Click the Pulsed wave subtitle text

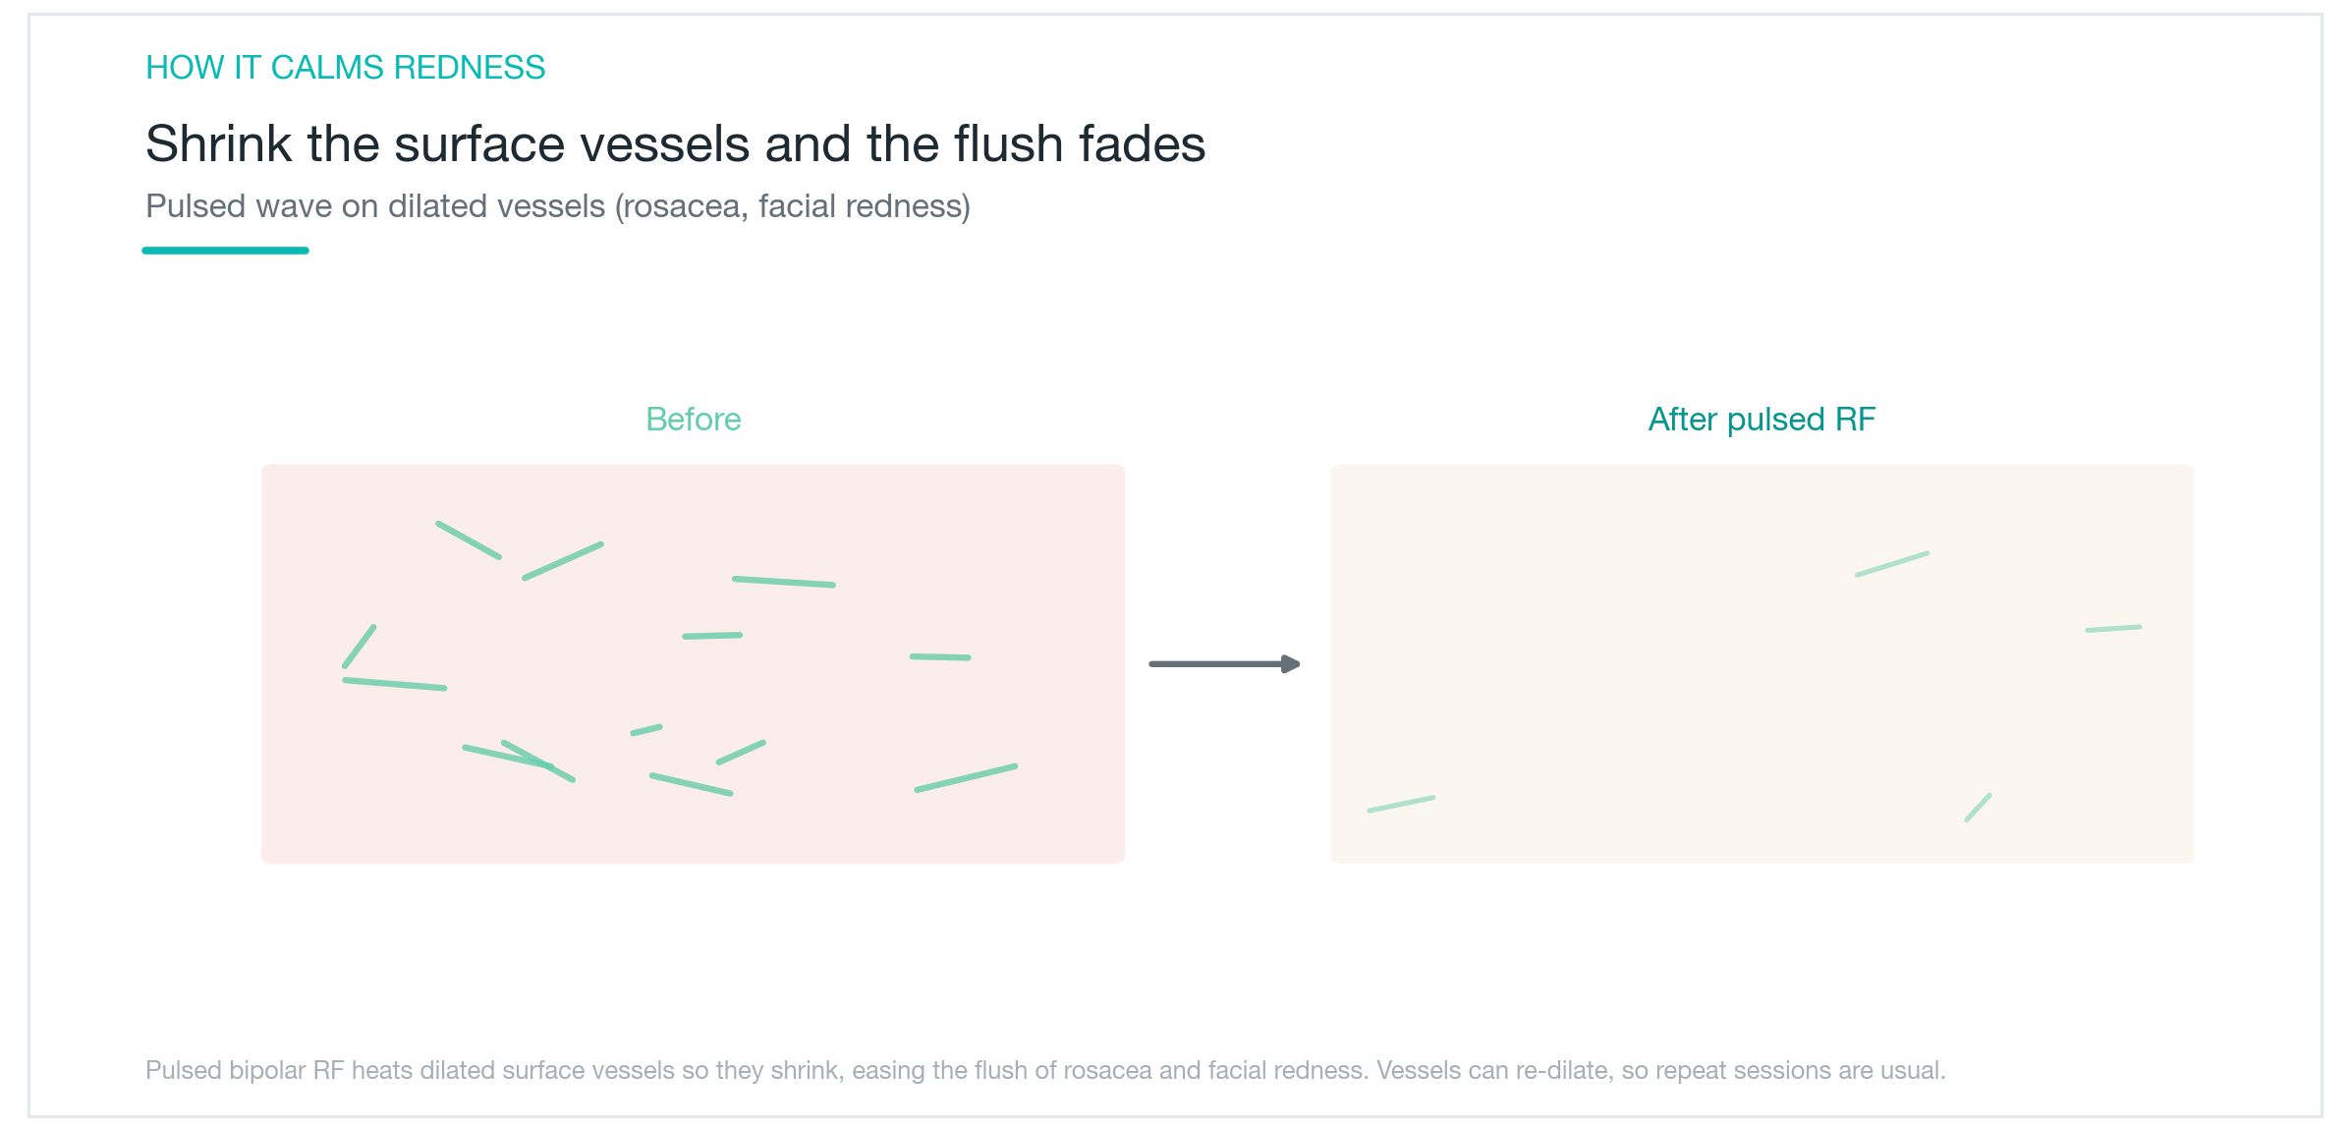(x=558, y=206)
